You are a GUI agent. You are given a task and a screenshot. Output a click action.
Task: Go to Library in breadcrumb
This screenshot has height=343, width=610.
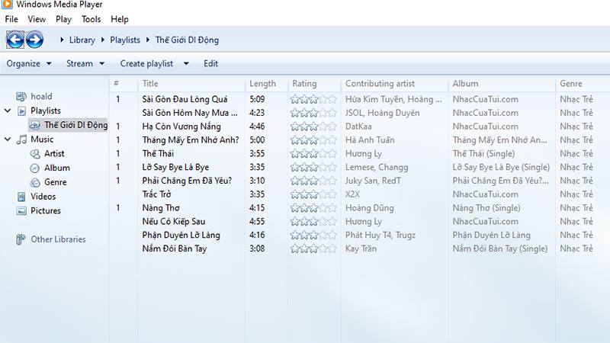click(x=82, y=40)
